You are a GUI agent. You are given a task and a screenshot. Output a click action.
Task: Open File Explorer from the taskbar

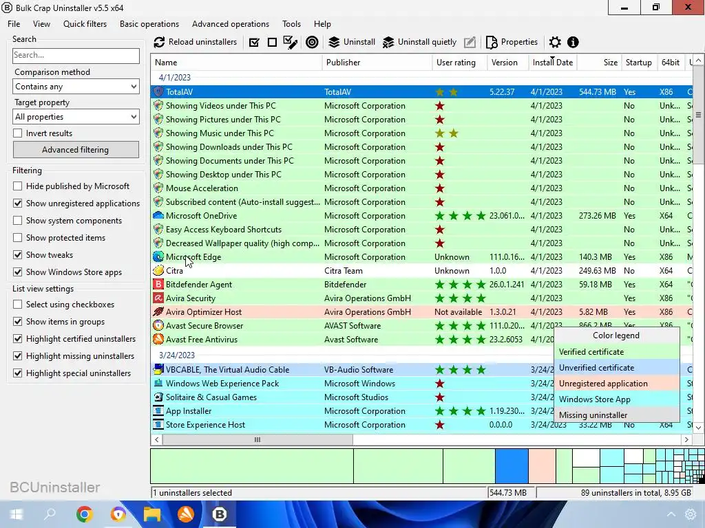click(152, 514)
